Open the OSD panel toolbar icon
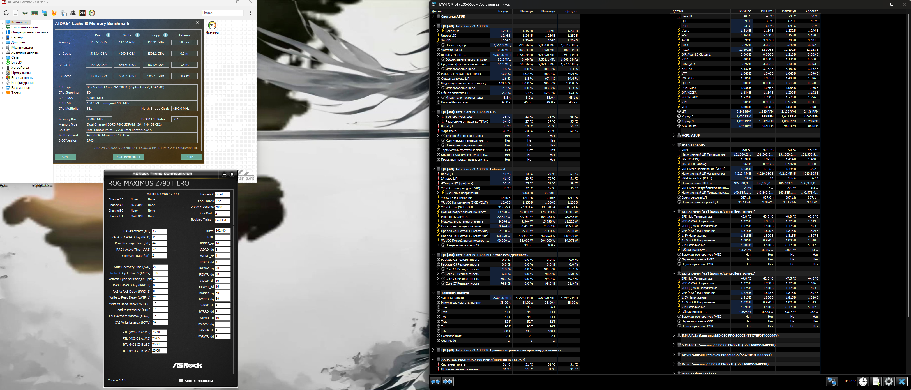Screen dimensions: 911x390 (x=82, y=13)
